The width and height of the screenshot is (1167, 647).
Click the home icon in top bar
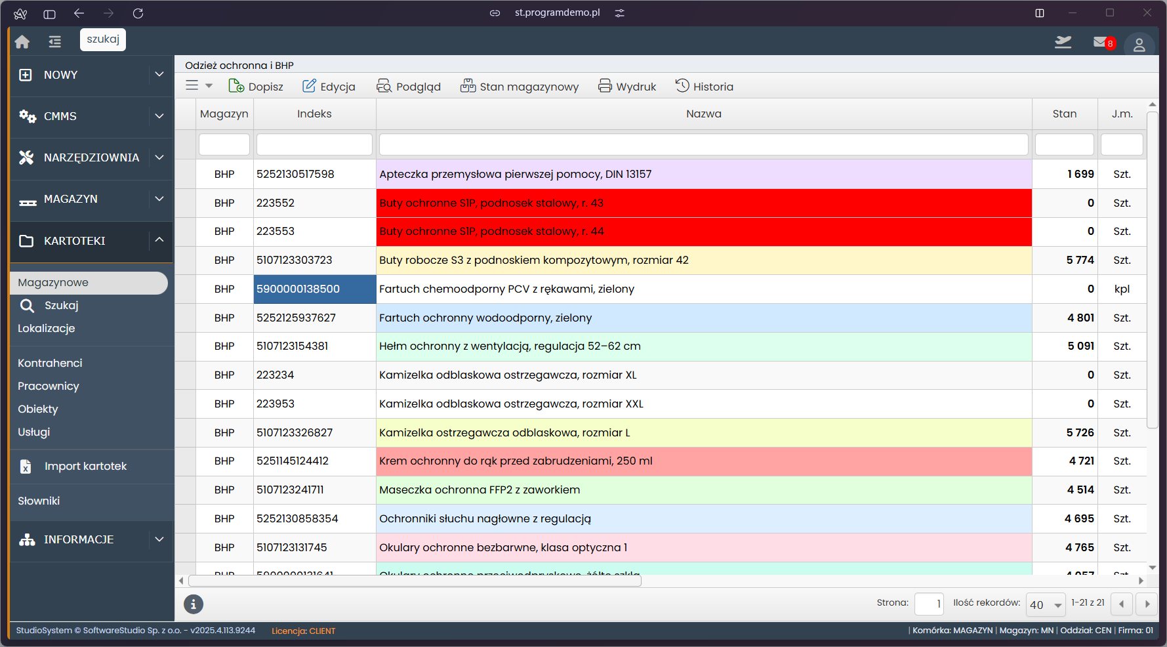coord(22,42)
